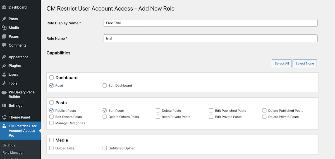Image resolution: width=335 pixels, height=159 pixels.
Task: Uncheck the Read capability checkbox
Action: (51, 85)
